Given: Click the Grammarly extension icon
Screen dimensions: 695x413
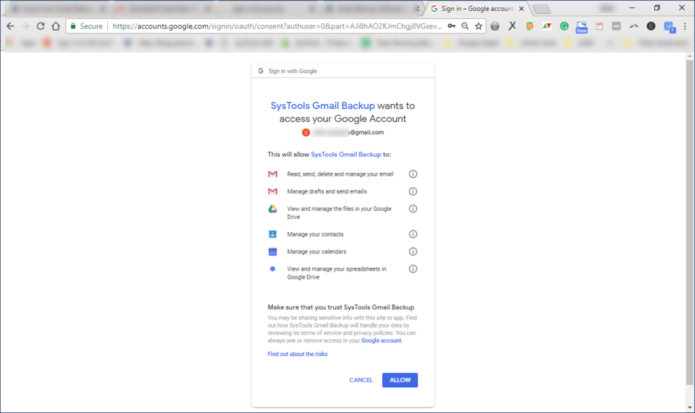Looking at the screenshot, I should point(564,26).
